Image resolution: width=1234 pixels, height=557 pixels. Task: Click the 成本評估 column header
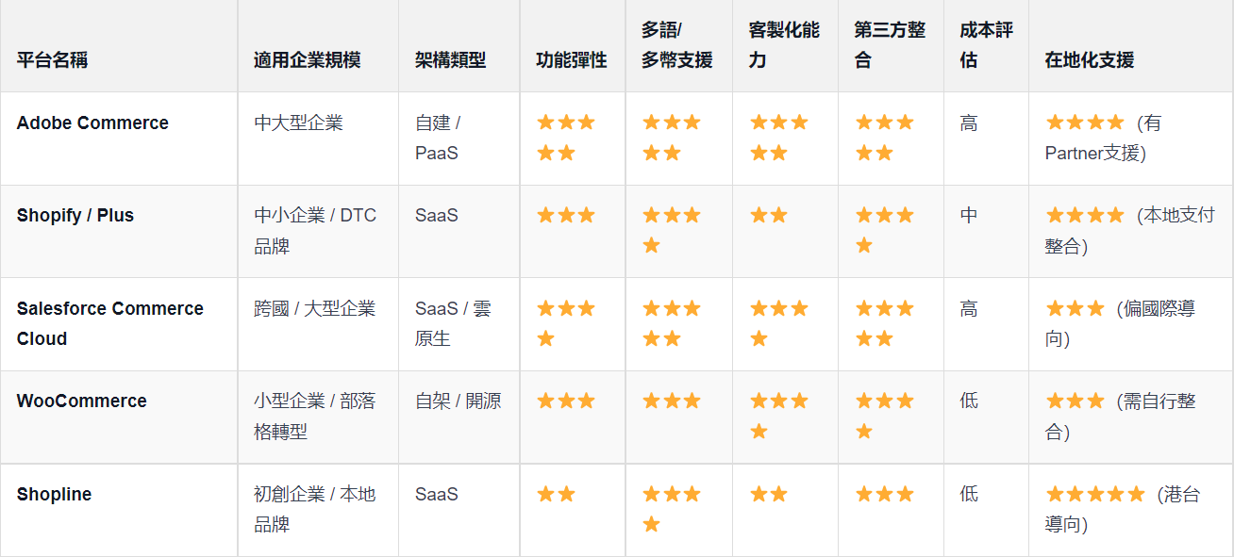[x=986, y=45]
